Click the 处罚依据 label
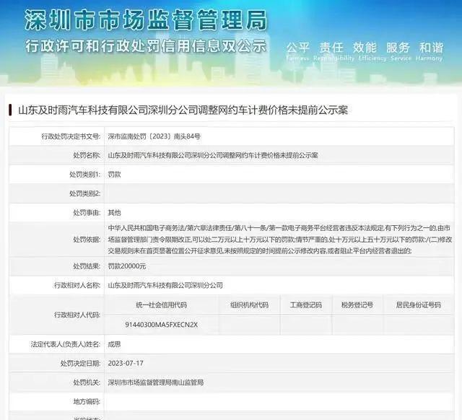 (87, 240)
